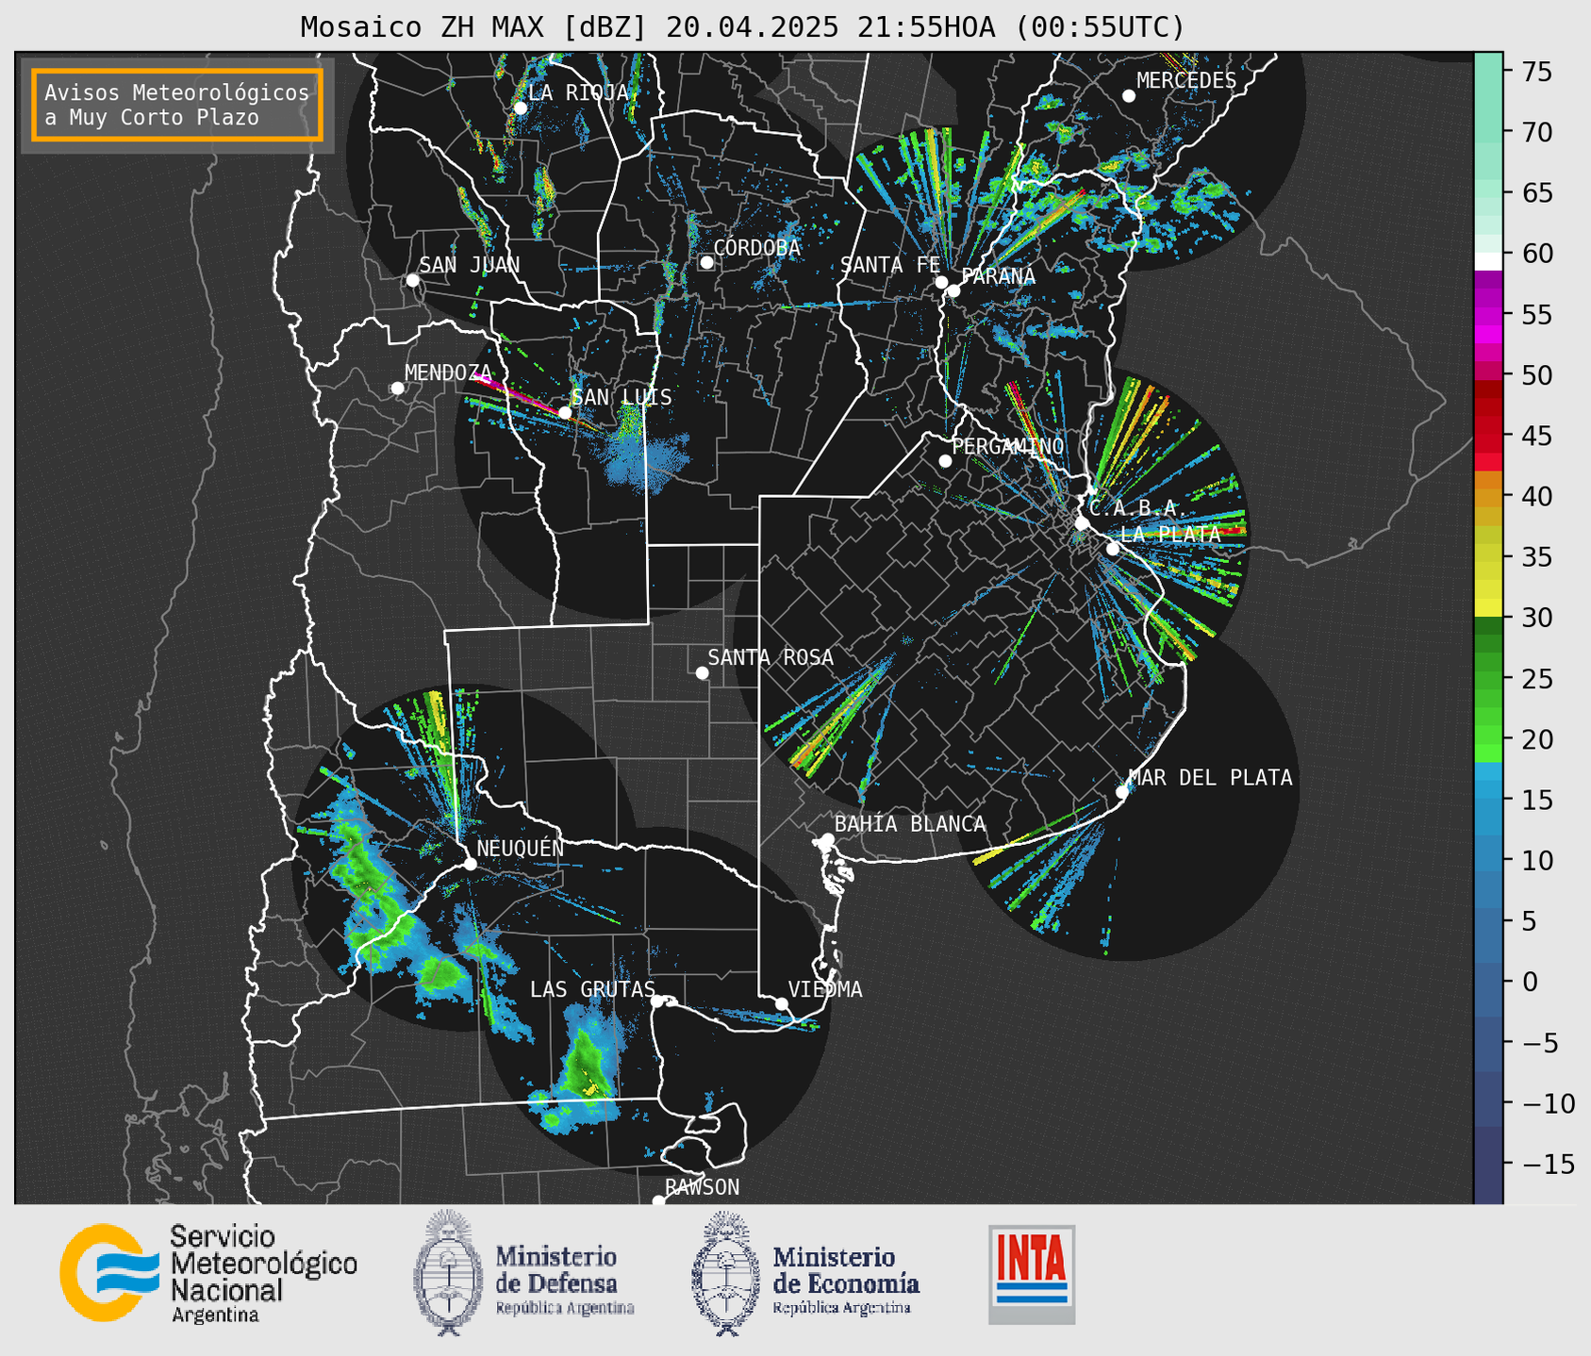Click the 60 dBZ white band on color scale
This screenshot has height=1356, width=1591.
tap(1488, 260)
